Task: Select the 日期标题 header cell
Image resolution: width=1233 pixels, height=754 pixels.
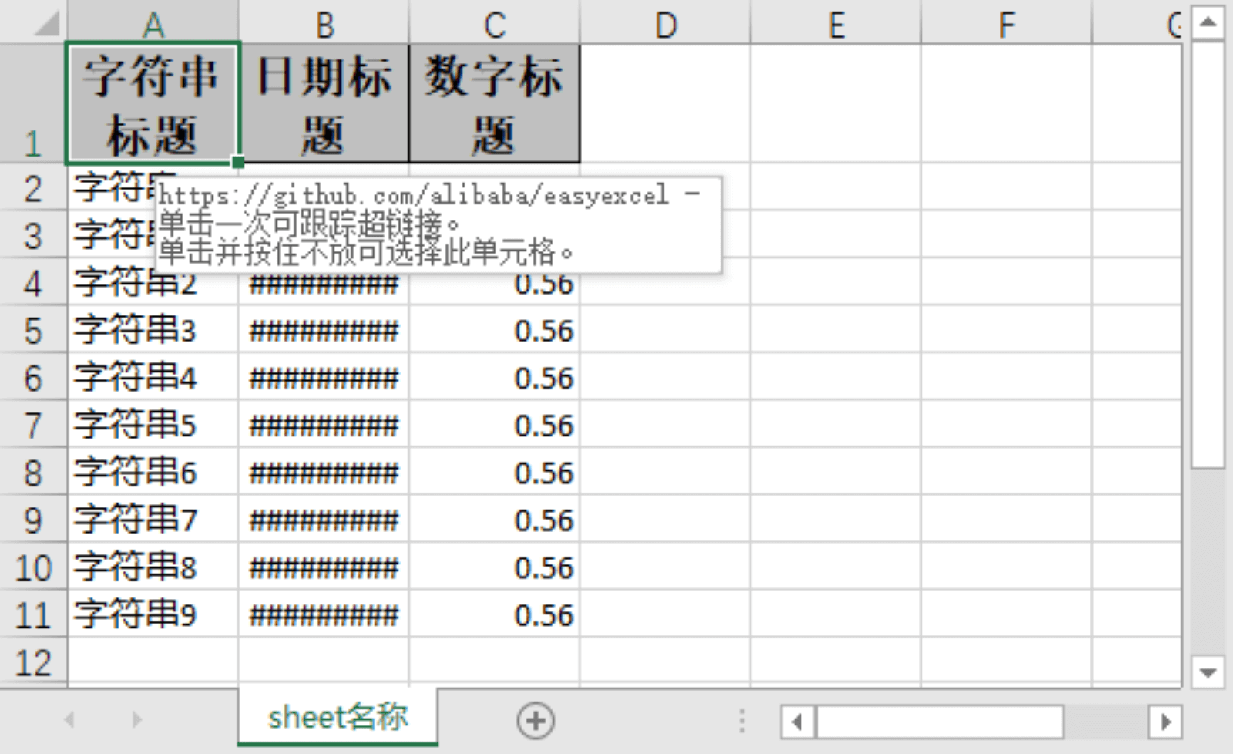Action: pyautogui.click(x=324, y=104)
